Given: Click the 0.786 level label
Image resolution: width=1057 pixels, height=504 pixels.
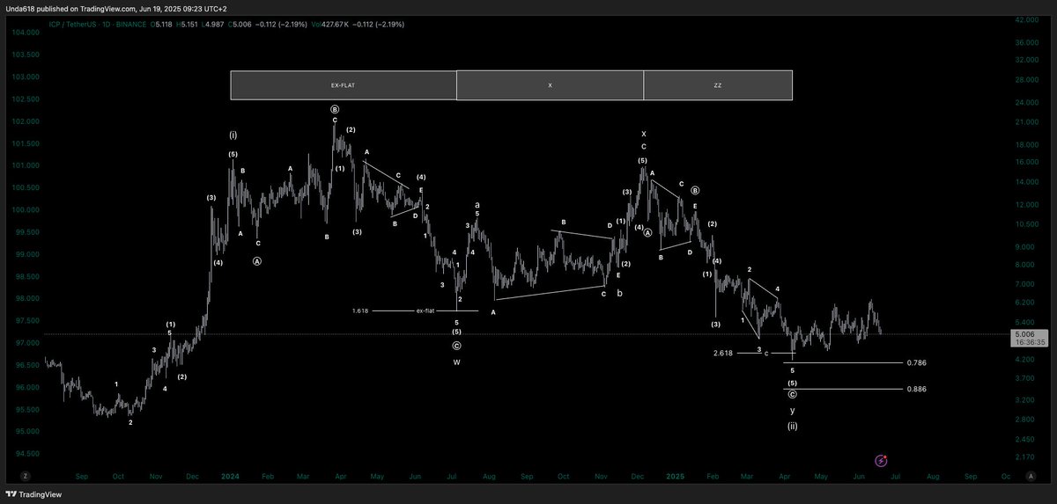Looking at the screenshot, I should click(916, 362).
